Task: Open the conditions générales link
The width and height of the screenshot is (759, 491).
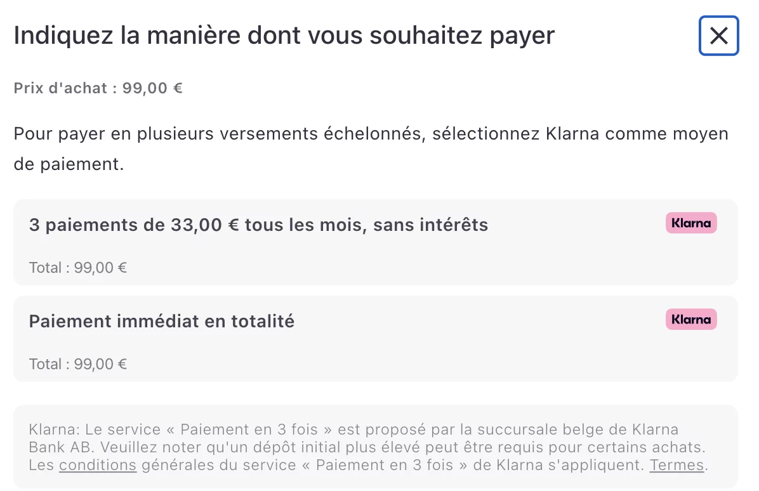Action: 98,465
